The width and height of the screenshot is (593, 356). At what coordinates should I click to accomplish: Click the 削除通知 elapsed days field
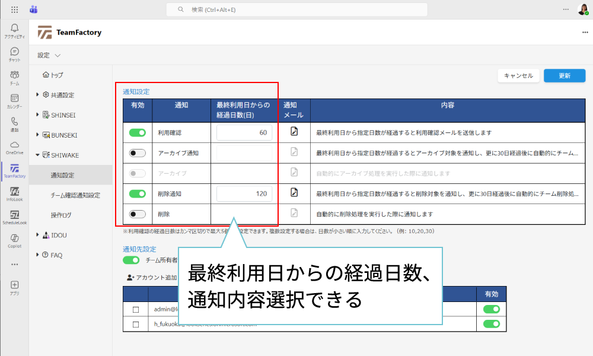[244, 193]
